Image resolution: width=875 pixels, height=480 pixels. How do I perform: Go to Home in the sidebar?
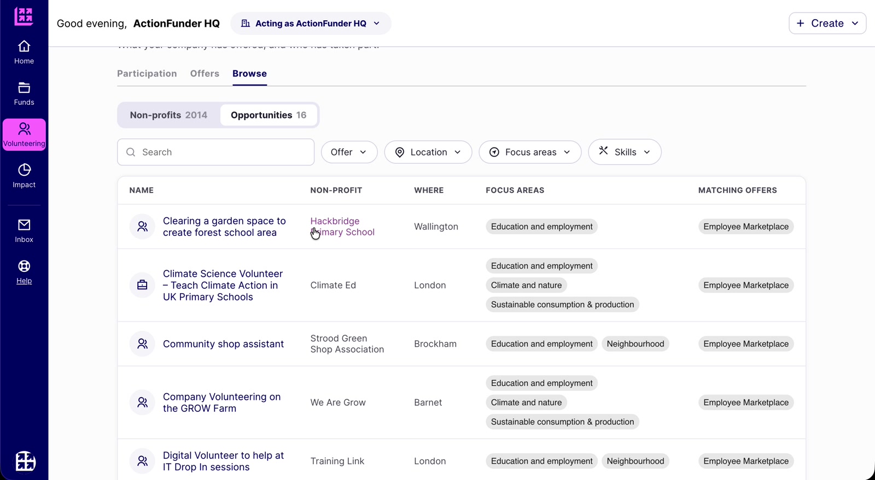pyautogui.click(x=24, y=52)
